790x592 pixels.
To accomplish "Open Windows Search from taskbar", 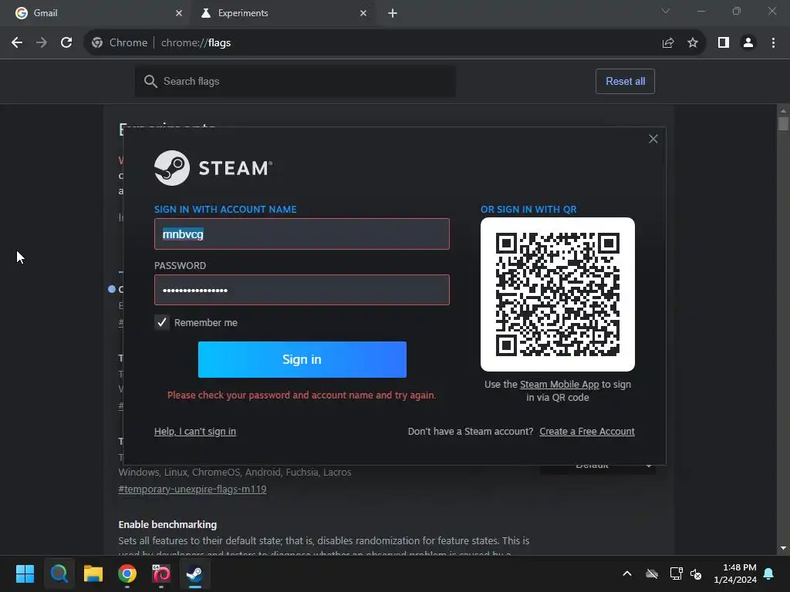I will point(59,573).
